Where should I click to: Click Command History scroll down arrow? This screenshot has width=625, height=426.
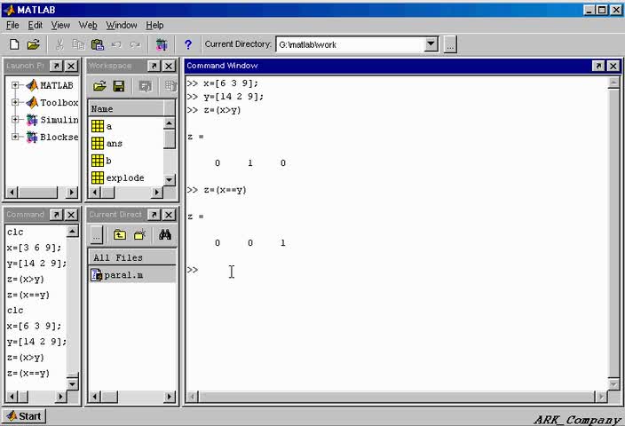coord(72,384)
